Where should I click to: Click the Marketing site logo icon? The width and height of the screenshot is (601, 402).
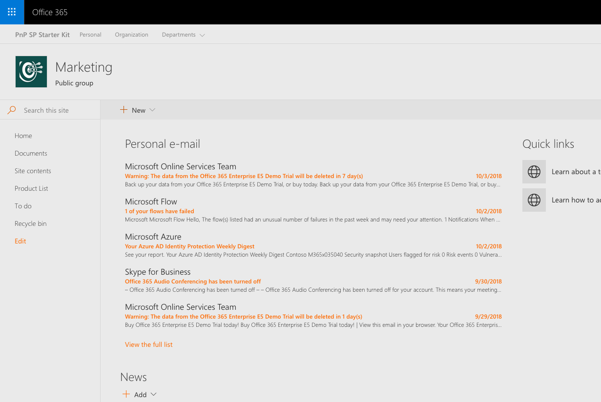(31, 72)
